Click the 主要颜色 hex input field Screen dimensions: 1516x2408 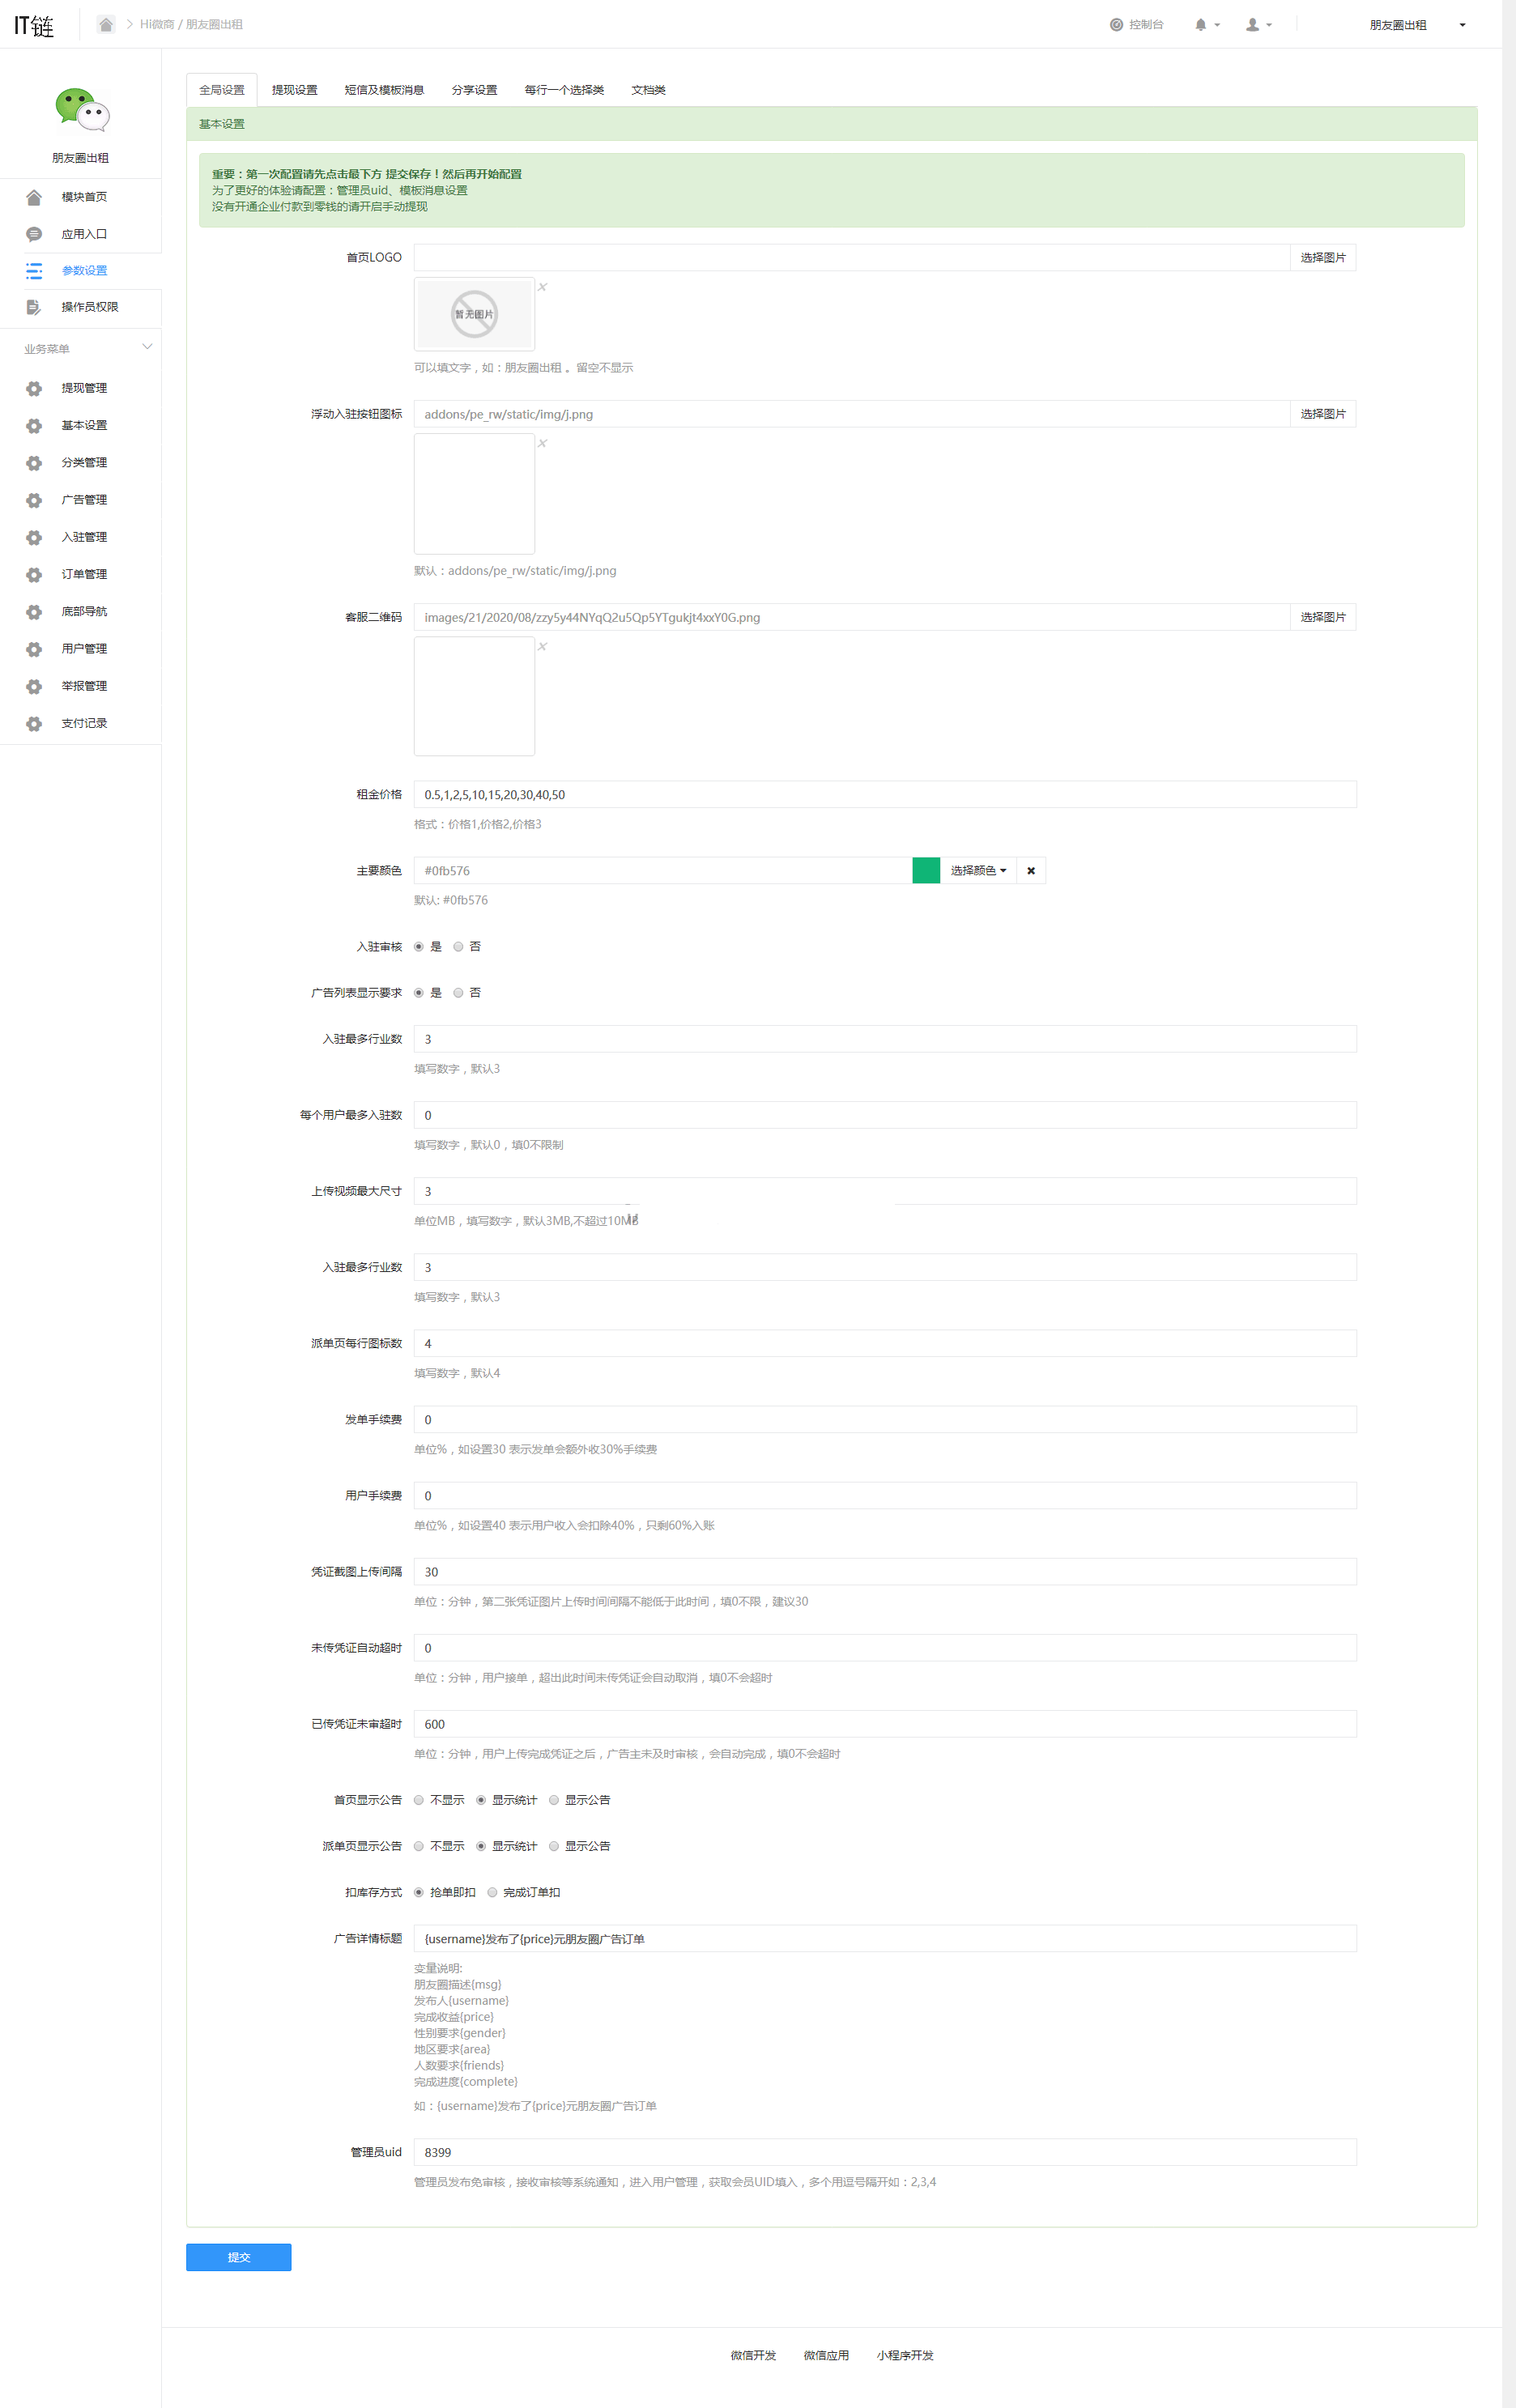[x=663, y=871]
